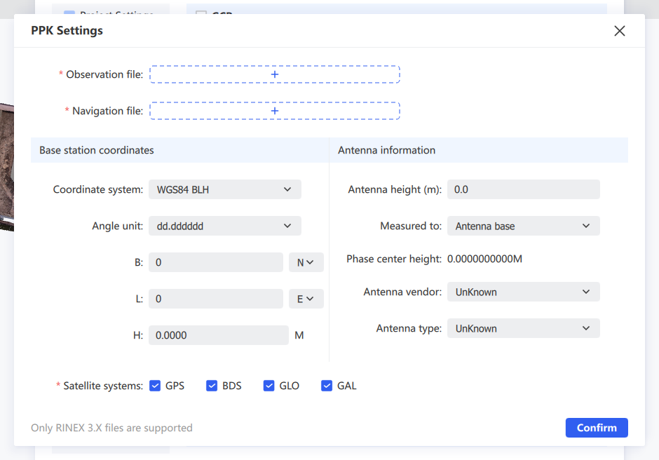Select the Observation file upload area
Screen dimensions: 659x460
274,74
